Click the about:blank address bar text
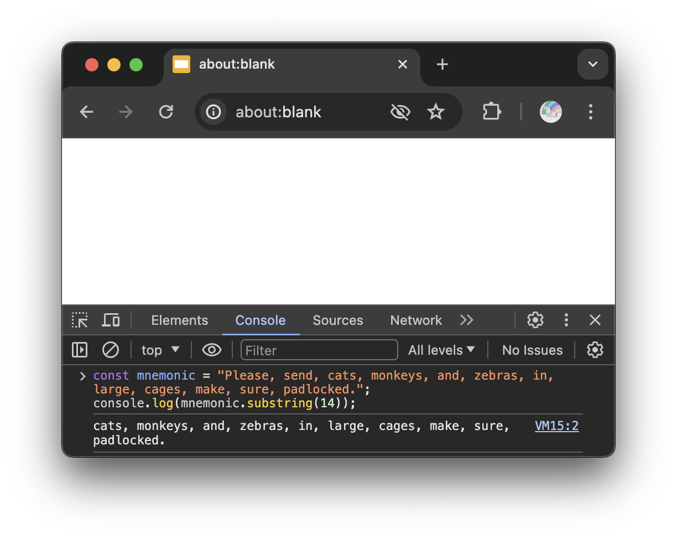The image size is (677, 539). click(x=278, y=112)
